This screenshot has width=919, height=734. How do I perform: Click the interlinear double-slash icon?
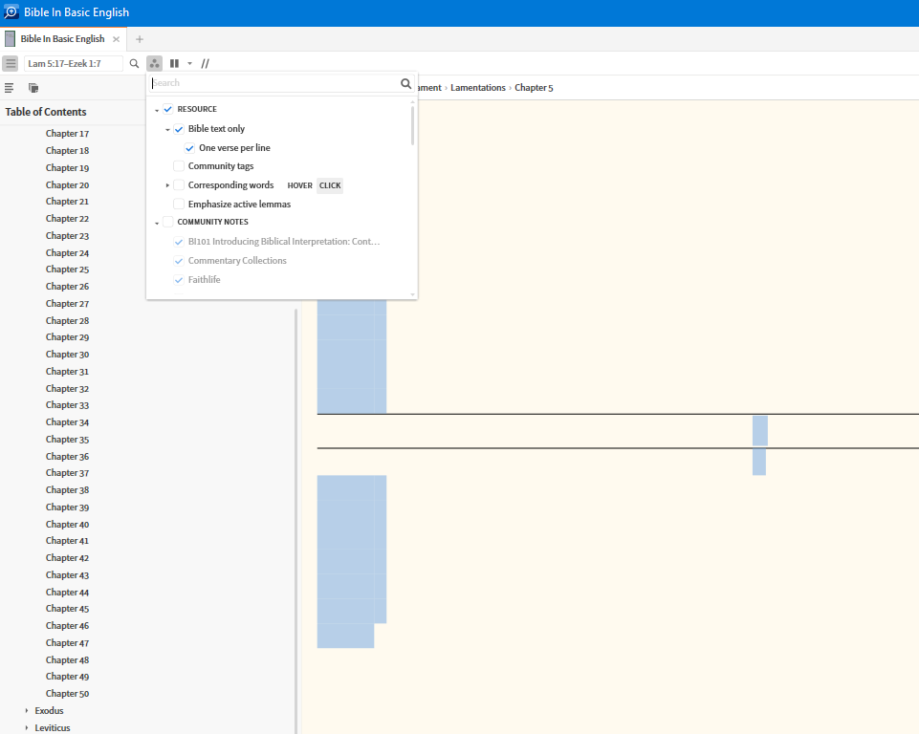(x=206, y=63)
